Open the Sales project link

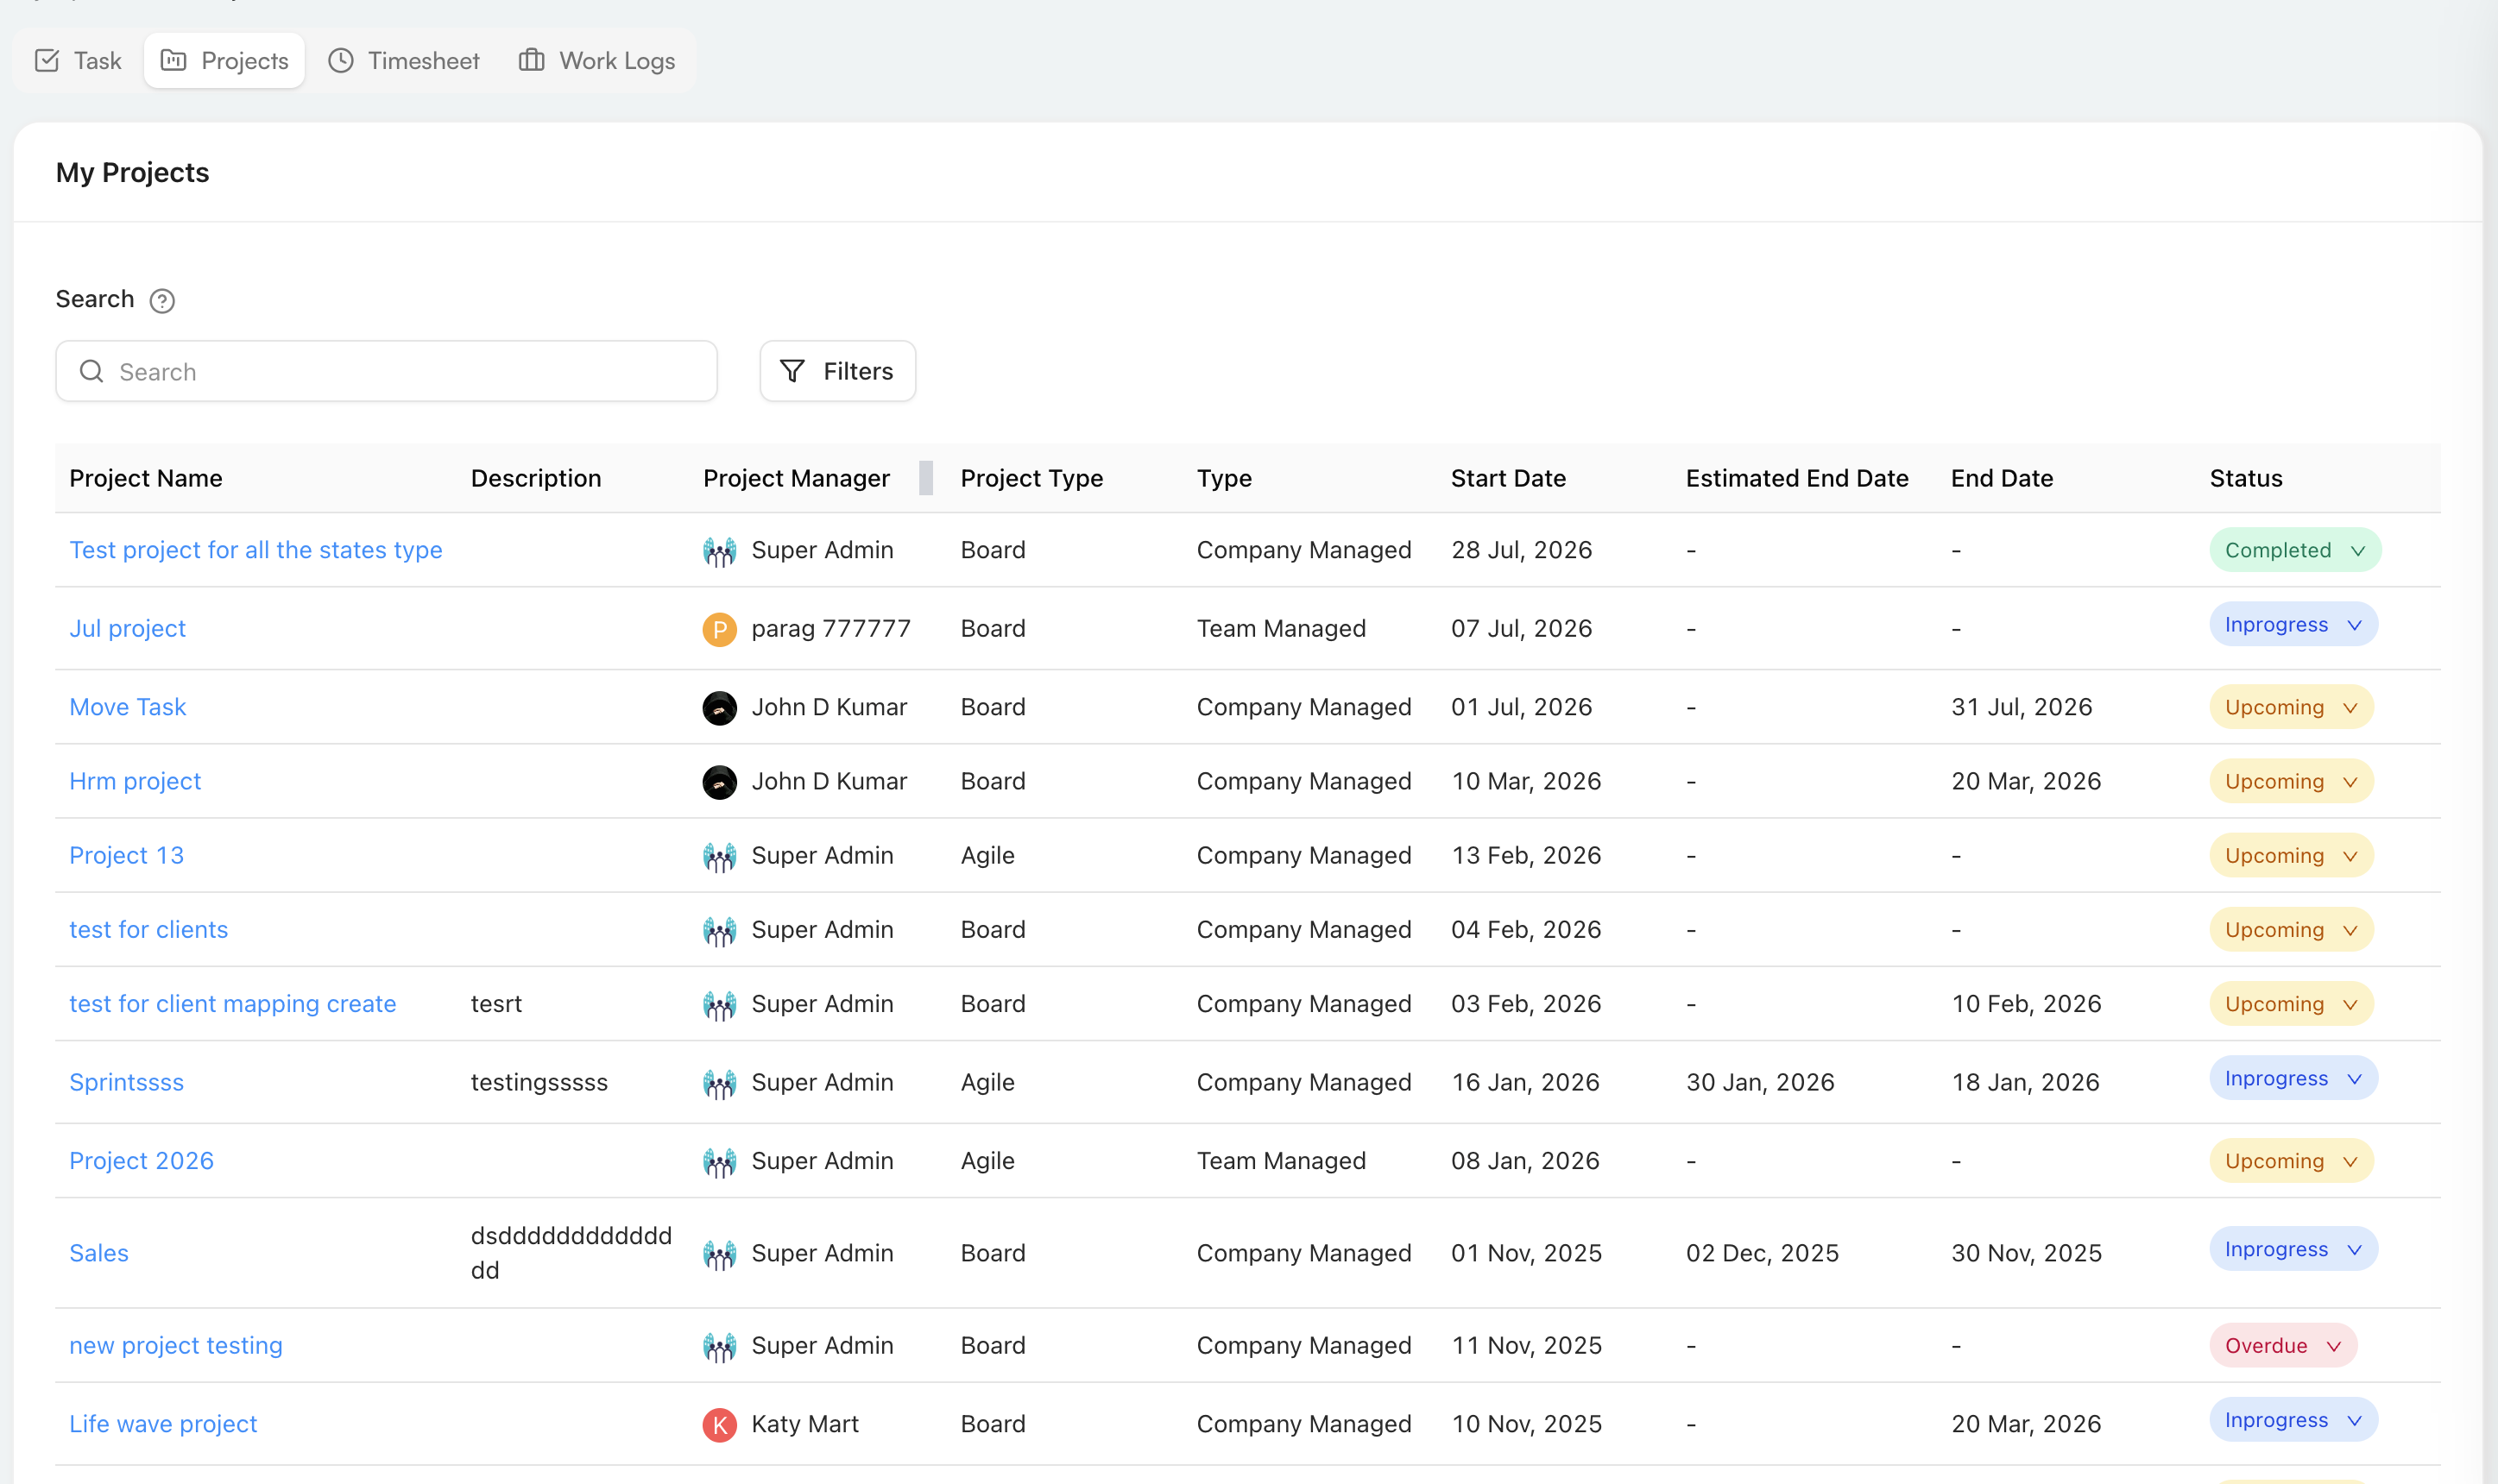click(99, 1254)
